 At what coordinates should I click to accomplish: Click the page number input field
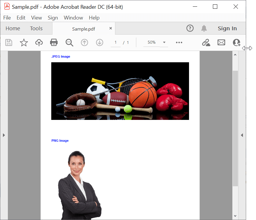point(116,42)
